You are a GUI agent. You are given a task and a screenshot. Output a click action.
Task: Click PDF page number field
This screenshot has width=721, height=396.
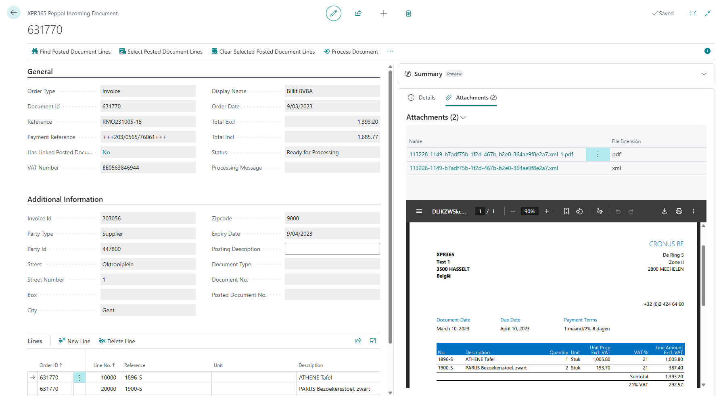480,211
